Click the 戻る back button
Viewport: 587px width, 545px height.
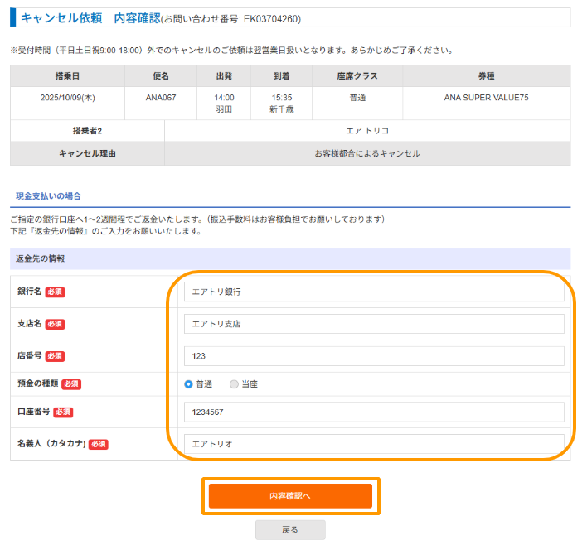(x=290, y=530)
